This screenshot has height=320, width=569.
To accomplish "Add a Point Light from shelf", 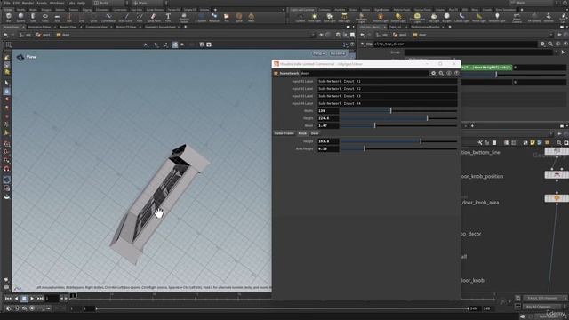I will coord(314,18).
